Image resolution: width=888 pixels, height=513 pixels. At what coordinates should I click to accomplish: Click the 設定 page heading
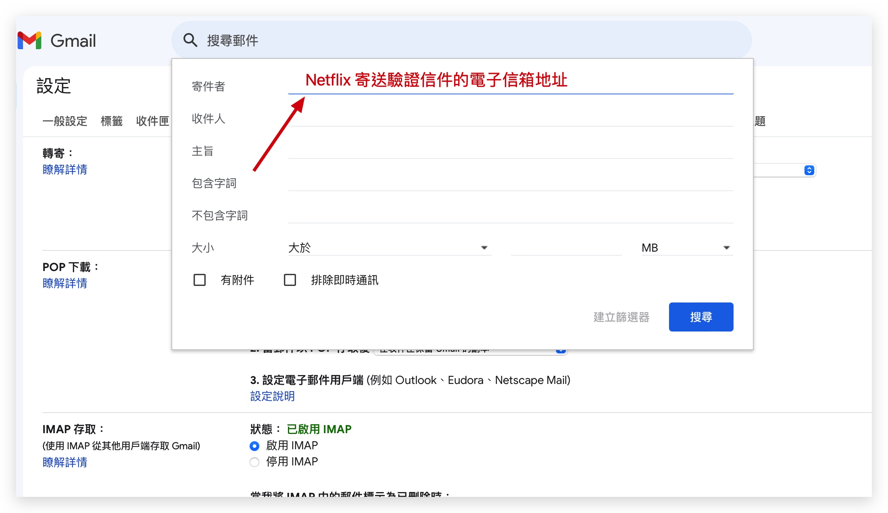(54, 86)
